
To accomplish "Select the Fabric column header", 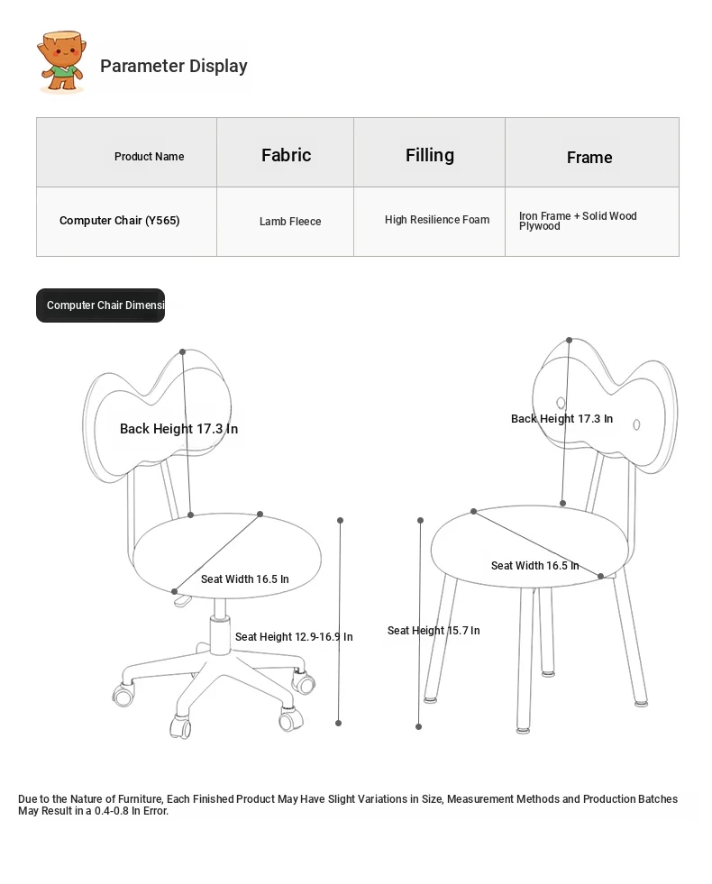I will tap(286, 155).
